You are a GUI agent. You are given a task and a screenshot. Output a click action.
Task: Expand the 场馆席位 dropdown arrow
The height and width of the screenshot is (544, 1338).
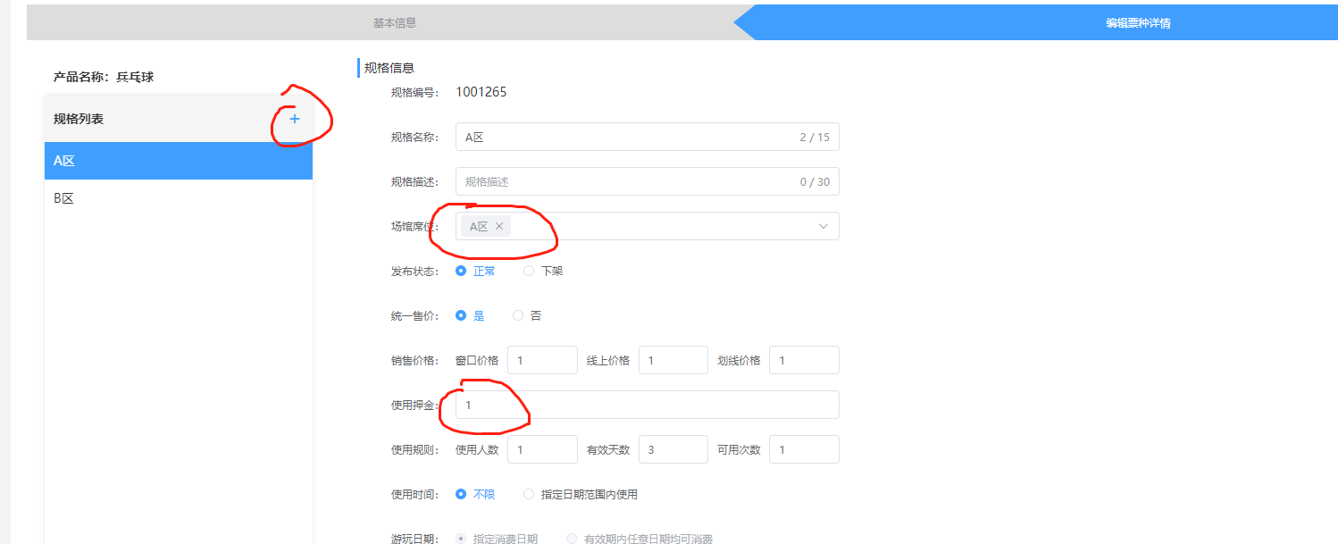coord(823,226)
